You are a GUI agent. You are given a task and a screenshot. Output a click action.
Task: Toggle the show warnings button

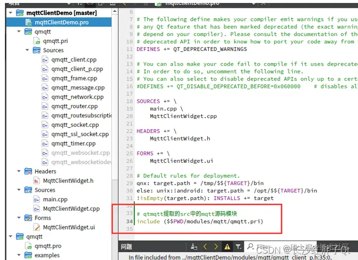pos(227,247)
